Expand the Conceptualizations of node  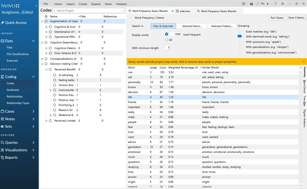[x=42, y=59]
